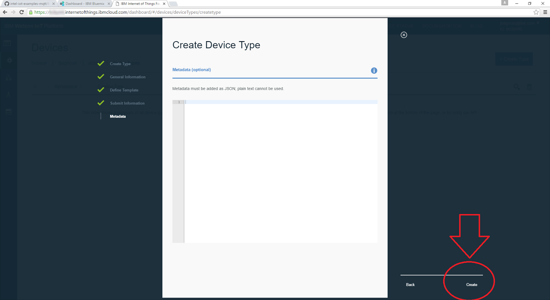This screenshot has width=550, height=300.
Task: Click the Back button
Action: pos(410,285)
